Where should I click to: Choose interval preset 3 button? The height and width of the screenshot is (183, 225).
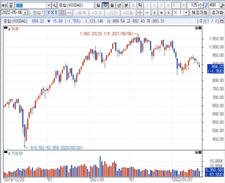161,5
